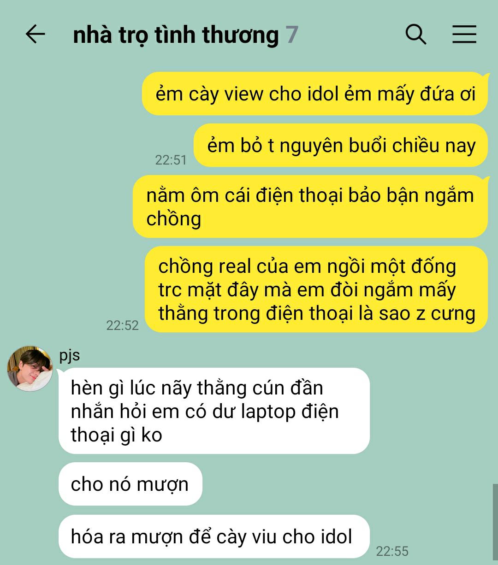Click the 22:51 timestamp

click(x=171, y=160)
